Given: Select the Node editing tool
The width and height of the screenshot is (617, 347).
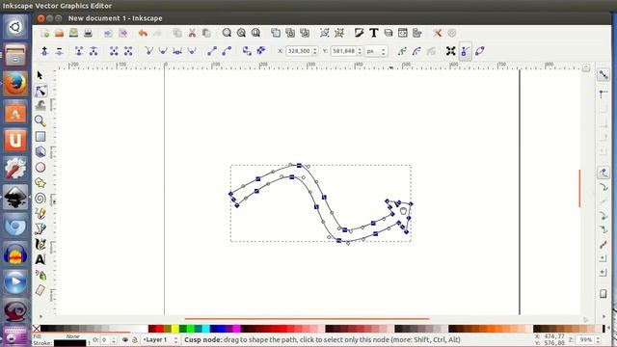Looking at the screenshot, I should pos(40,91).
